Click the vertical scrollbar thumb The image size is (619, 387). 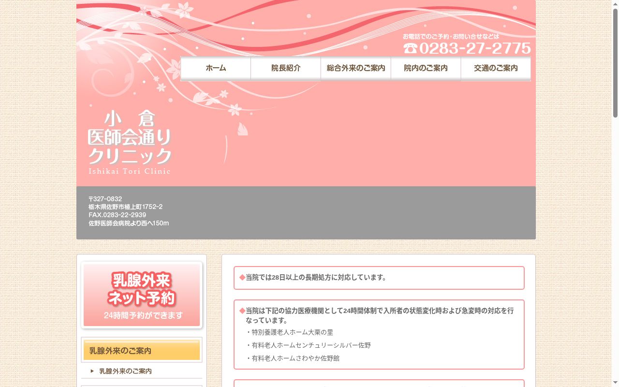[x=615, y=63]
